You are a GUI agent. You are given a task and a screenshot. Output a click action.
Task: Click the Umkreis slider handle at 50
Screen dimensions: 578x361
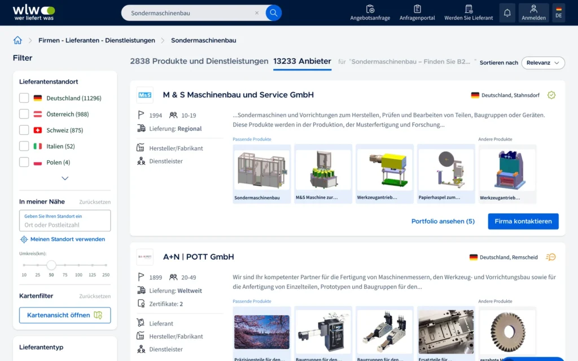(x=51, y=265)
